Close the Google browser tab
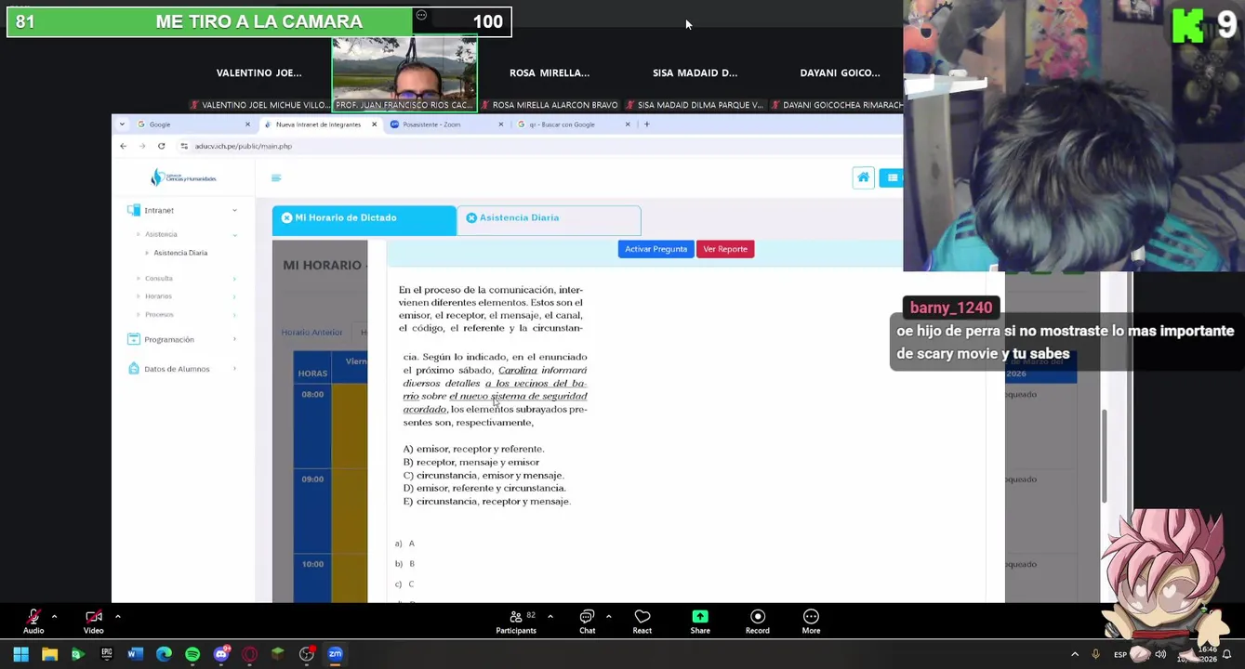Screen dimensions: 1245x669 (x=247, y=125)
